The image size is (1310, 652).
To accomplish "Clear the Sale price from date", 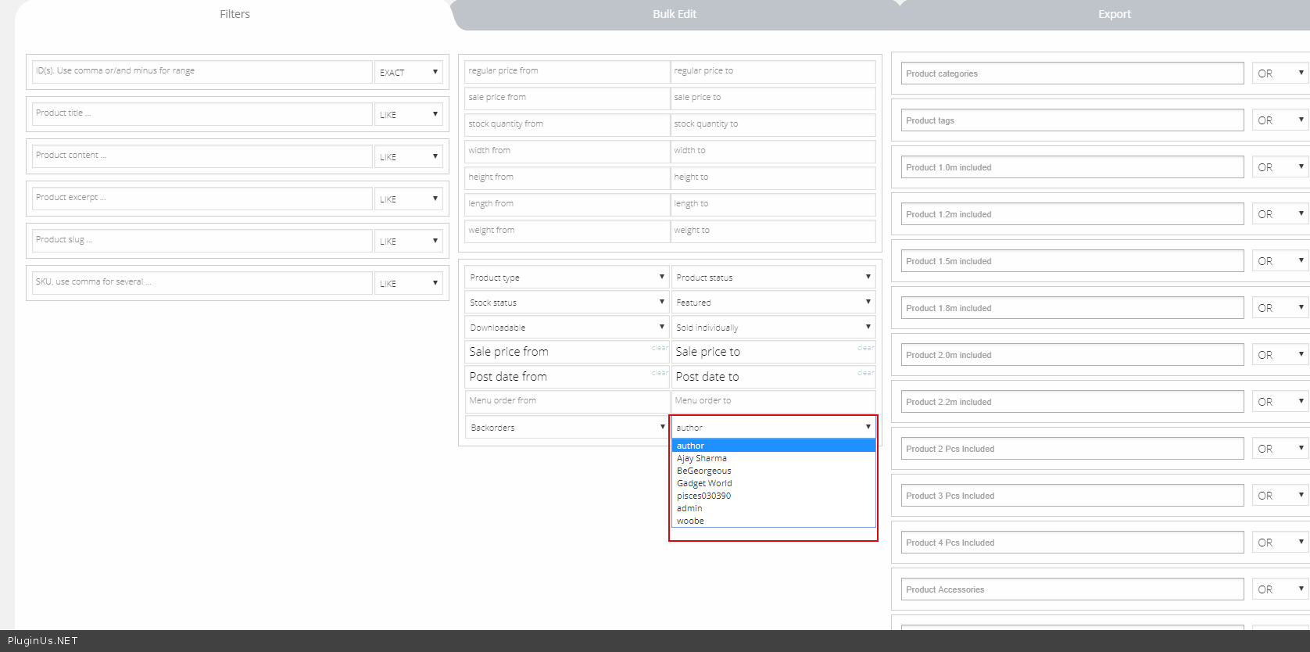I will tap(660, 348).
